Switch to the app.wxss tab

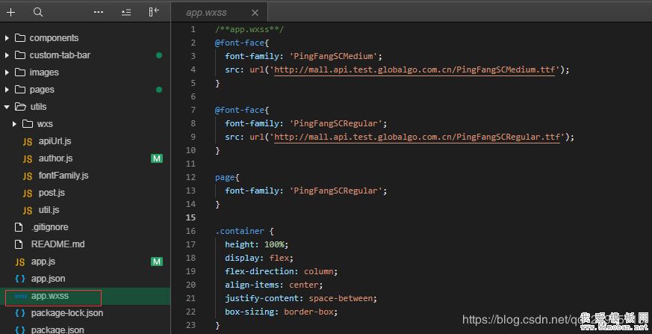[x=208, y=13]
